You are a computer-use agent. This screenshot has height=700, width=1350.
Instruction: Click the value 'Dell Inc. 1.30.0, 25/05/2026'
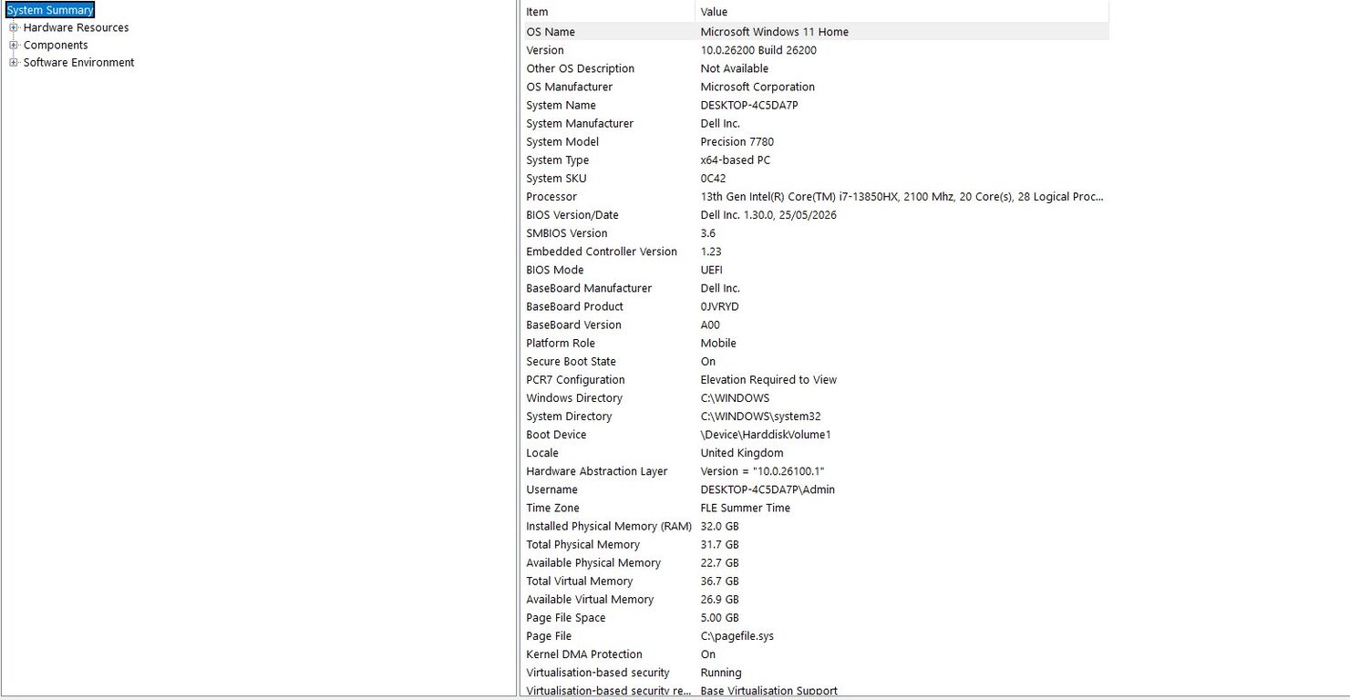[x=768, y=214]
